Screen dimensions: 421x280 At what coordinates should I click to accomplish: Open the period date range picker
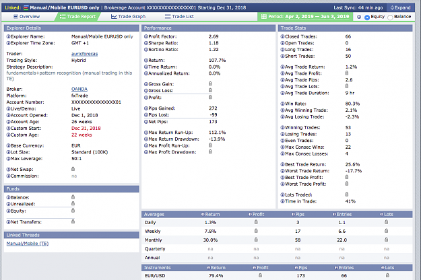(x=317, y=17)
